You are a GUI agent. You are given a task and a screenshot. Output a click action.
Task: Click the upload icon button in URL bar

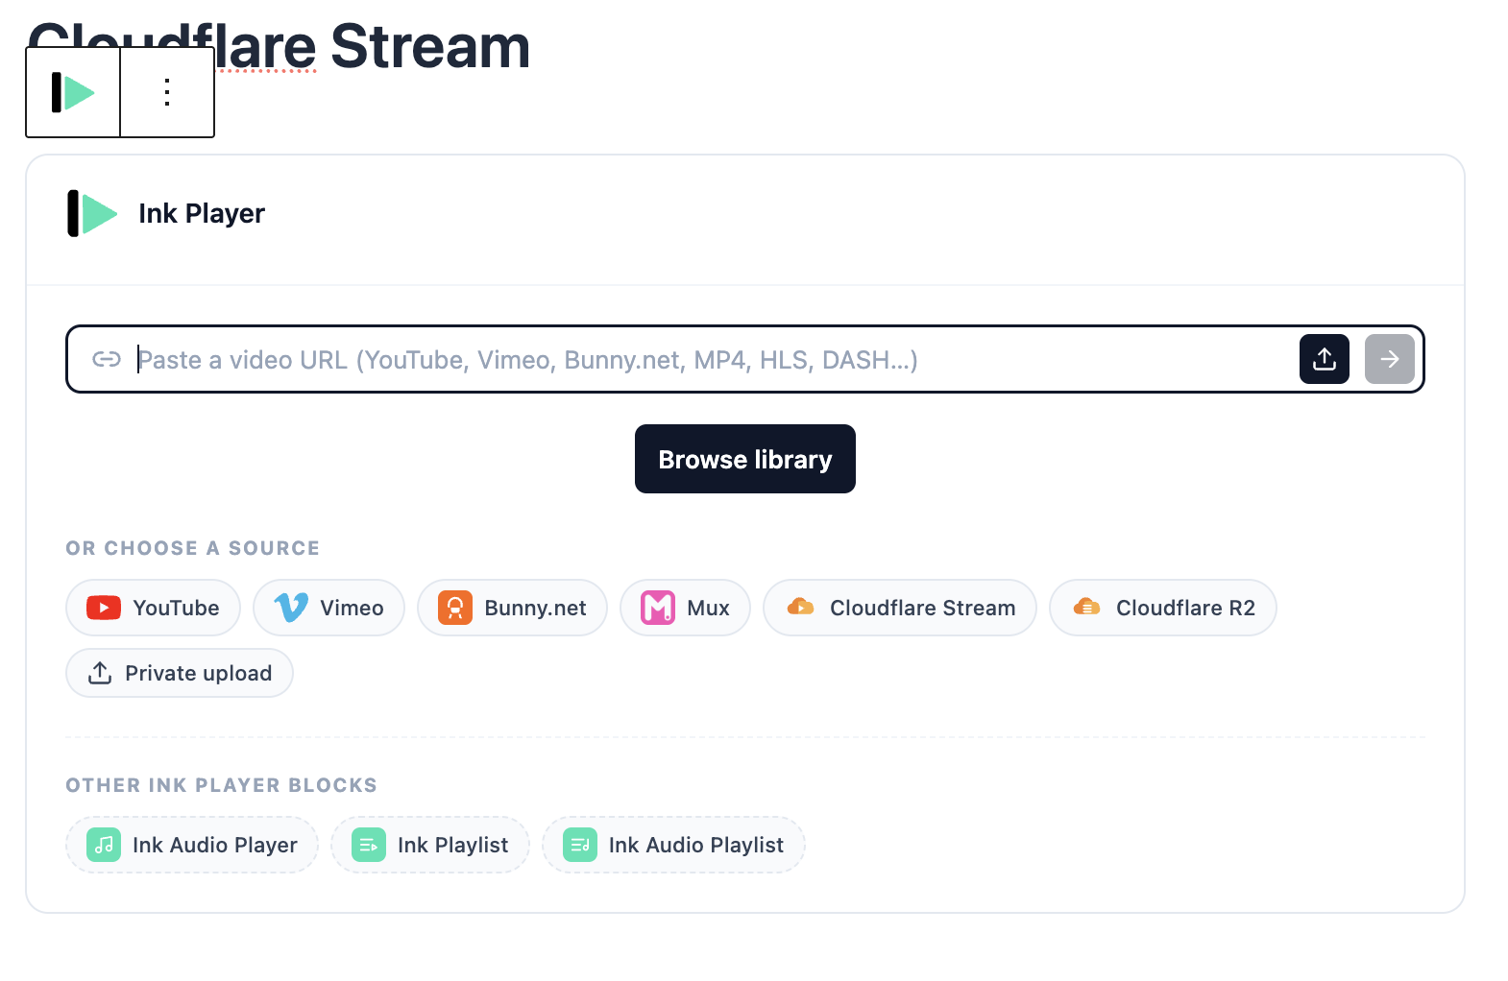[x=1325, y=359]
